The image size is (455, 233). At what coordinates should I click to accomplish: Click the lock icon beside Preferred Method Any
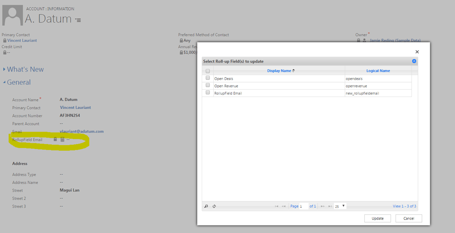point(181,40)
